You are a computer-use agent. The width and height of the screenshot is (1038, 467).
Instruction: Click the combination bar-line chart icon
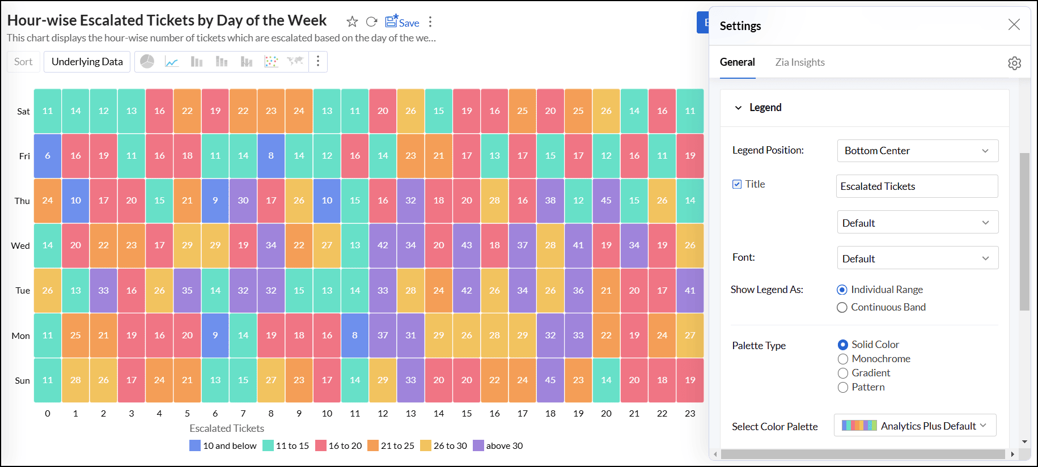point(246,62)
